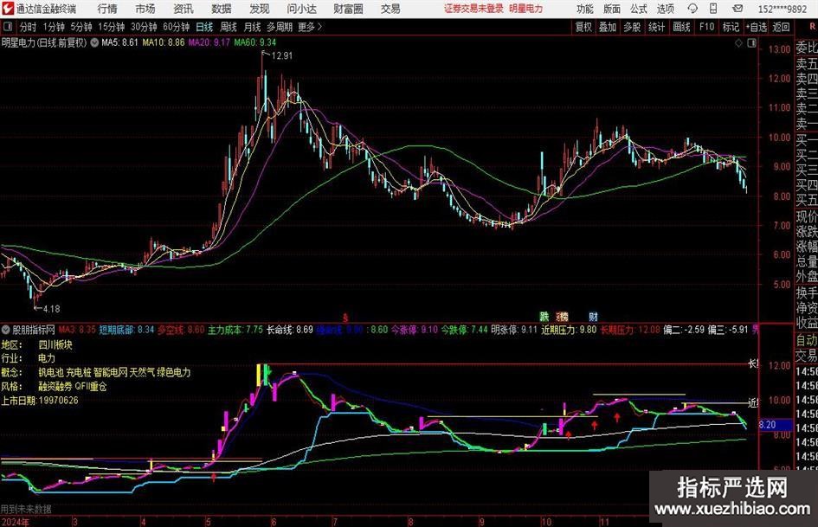Screen dimensions: 818x527
Task: Open the 财富圈 menu
Action: tap(348, 9)
